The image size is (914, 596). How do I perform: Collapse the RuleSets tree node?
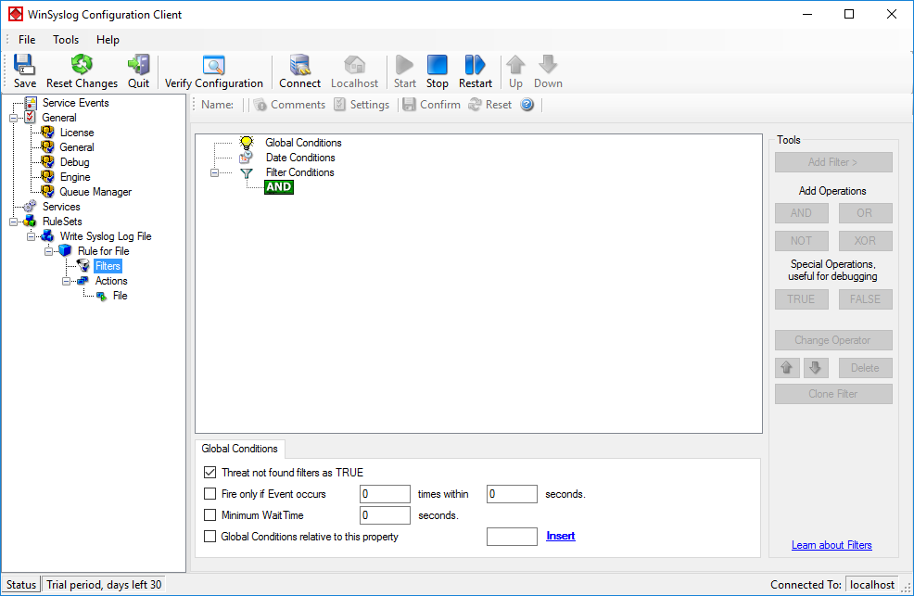click(x=13, y=222)
